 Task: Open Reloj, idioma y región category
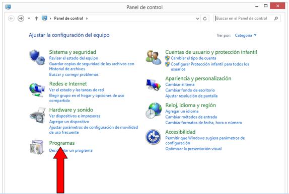coord(191,105)
